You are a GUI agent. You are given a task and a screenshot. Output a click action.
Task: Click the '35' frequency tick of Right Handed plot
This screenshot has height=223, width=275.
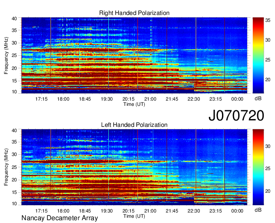pyautogui.click(x=14, y=30)
